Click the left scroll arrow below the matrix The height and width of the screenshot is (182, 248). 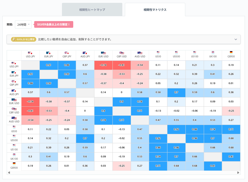(9, 172)
